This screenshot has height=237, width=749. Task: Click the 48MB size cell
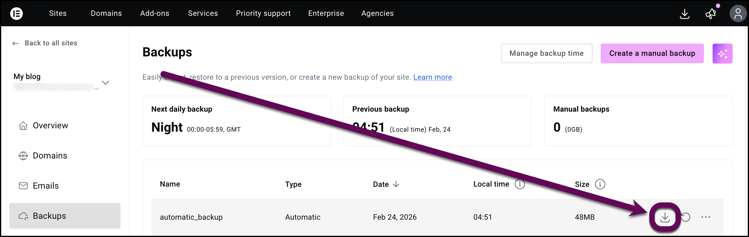click(x=585, y=217)
